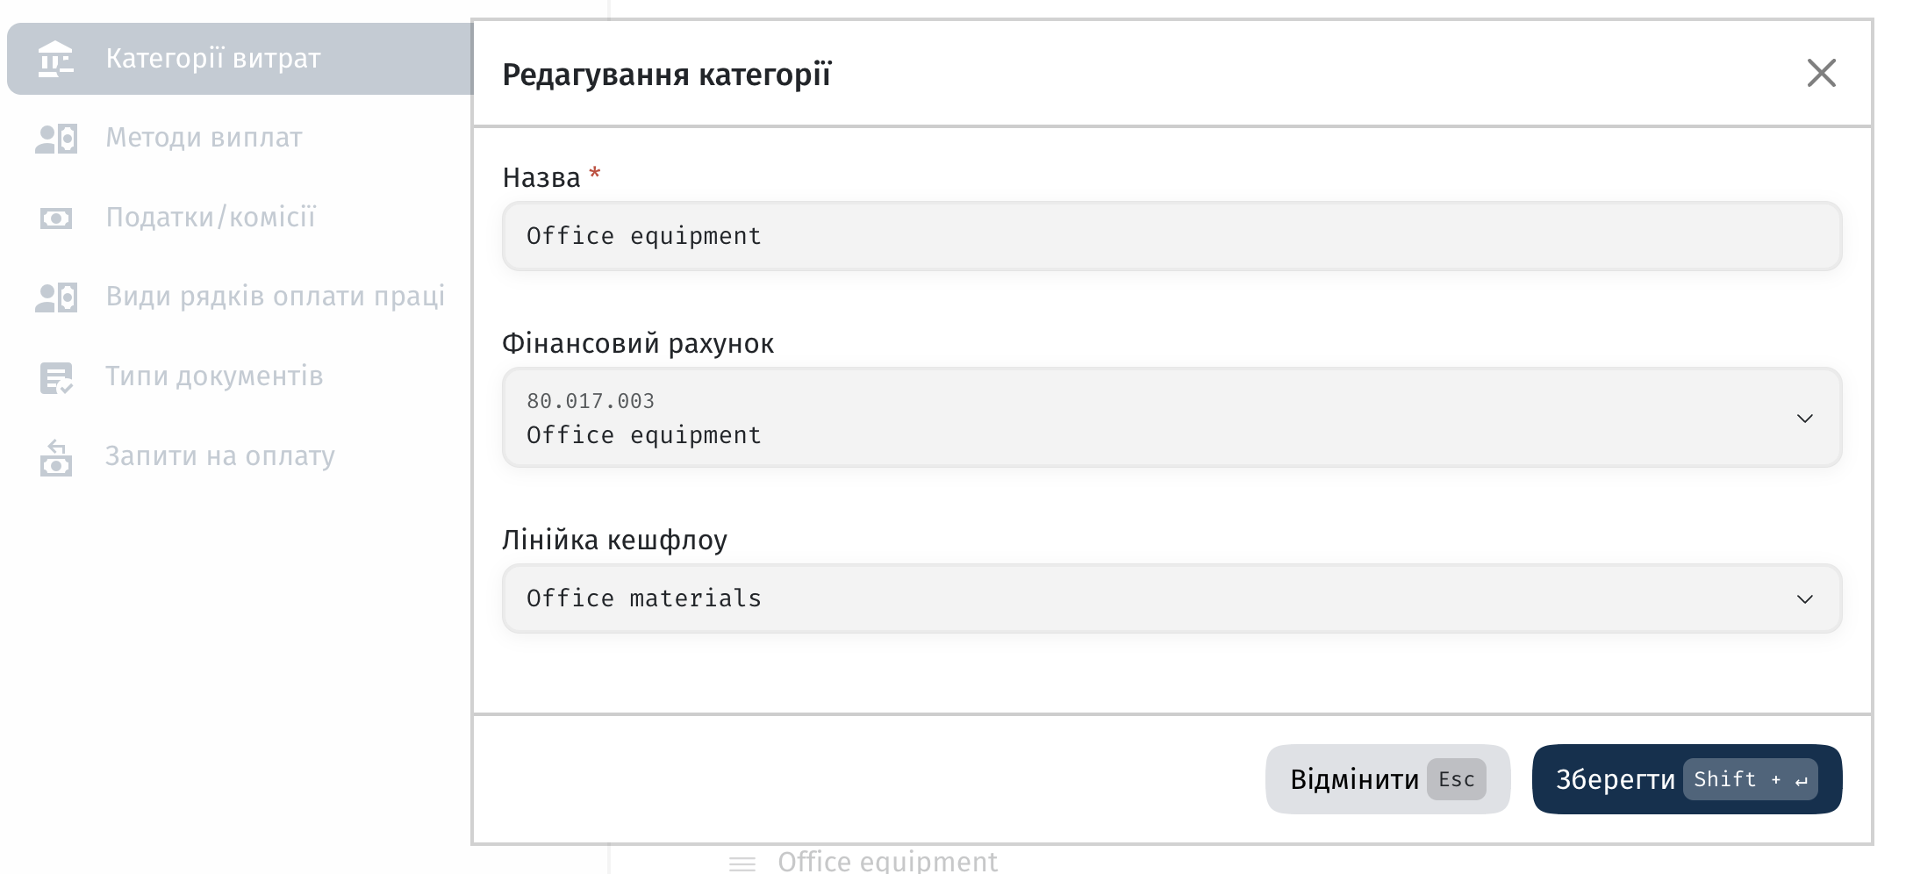Expand the Лінійка кешфлоу dropdown chevron
Viewport: 1906px width, 874px height.
click(x=1804, y=599)
